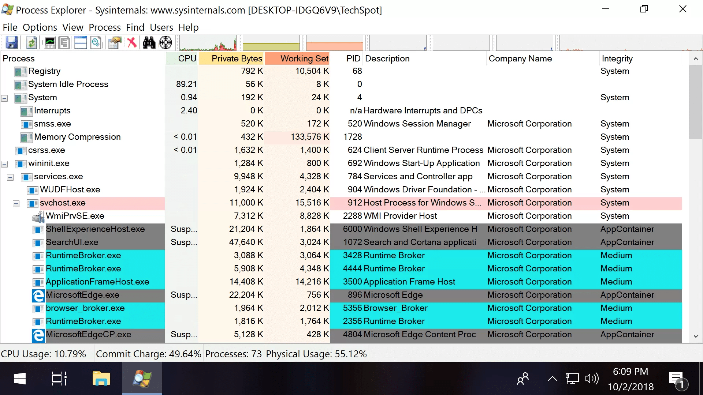This screenshot has height=395, width=703.
Task: Collapse the services.exe tree node
Action: 10,177
